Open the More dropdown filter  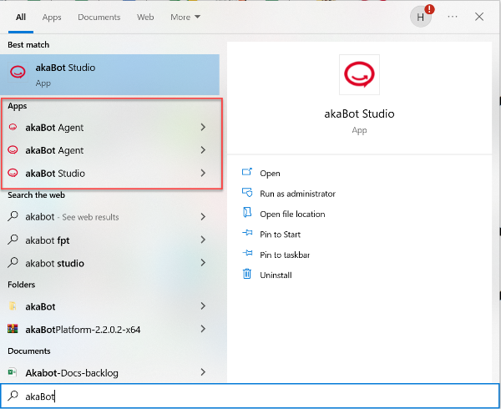coord(185,18)
